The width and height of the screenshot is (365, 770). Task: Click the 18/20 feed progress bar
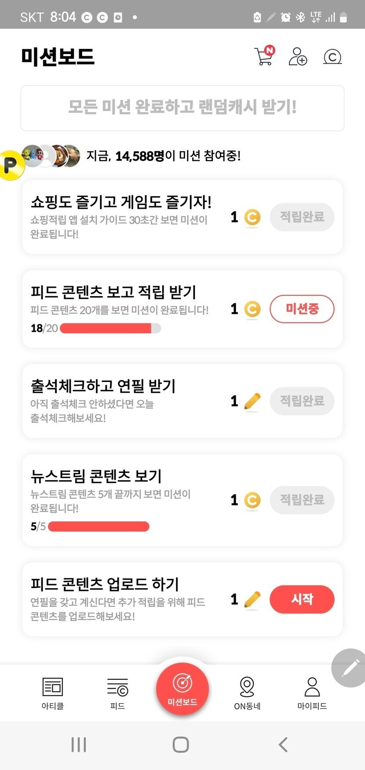click(110, 328)
